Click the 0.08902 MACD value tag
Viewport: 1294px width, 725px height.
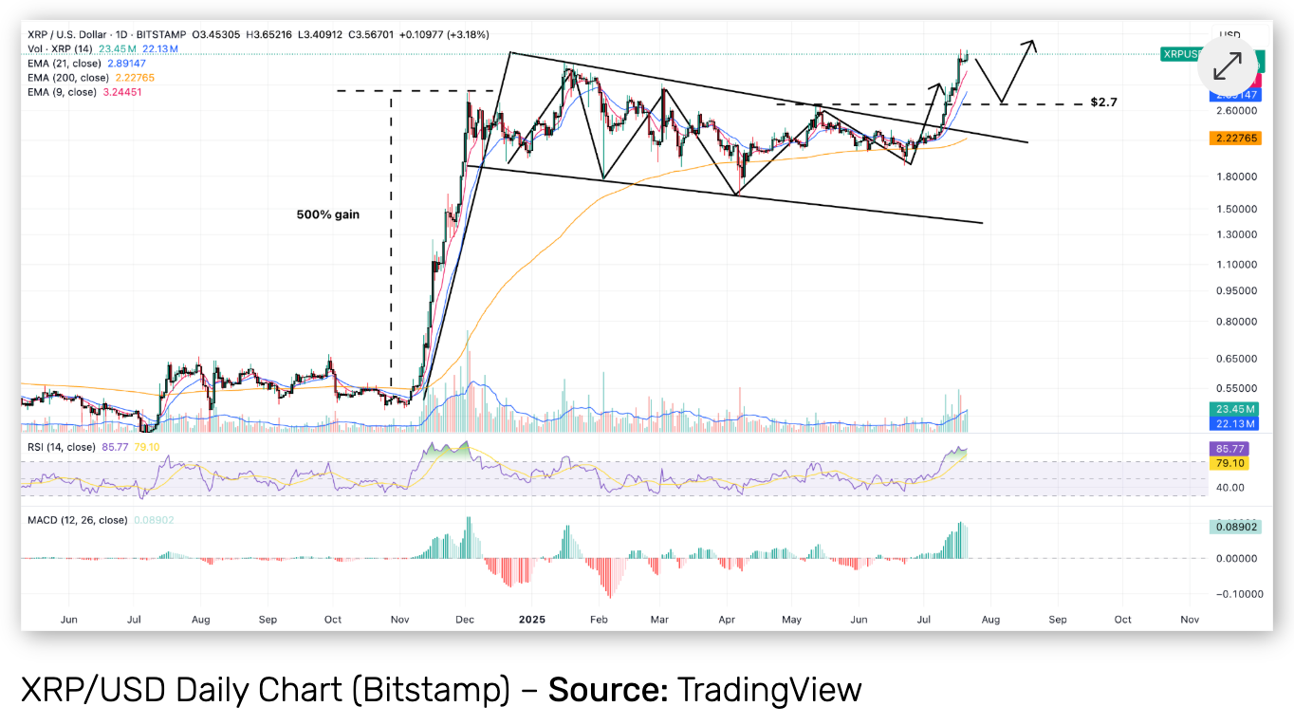coord(1233,527)
